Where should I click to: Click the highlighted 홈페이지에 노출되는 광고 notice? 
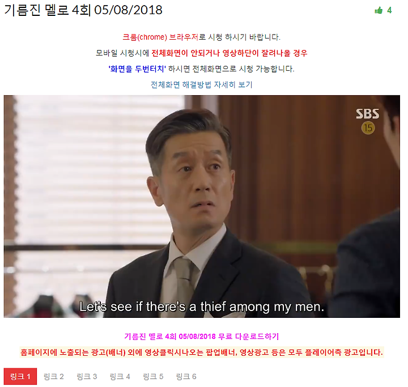click(x=201, y=352)
